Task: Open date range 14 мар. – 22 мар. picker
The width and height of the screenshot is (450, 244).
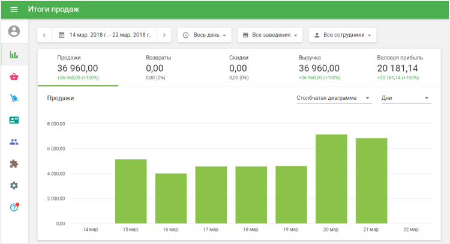Action: [x=104, y=35]
